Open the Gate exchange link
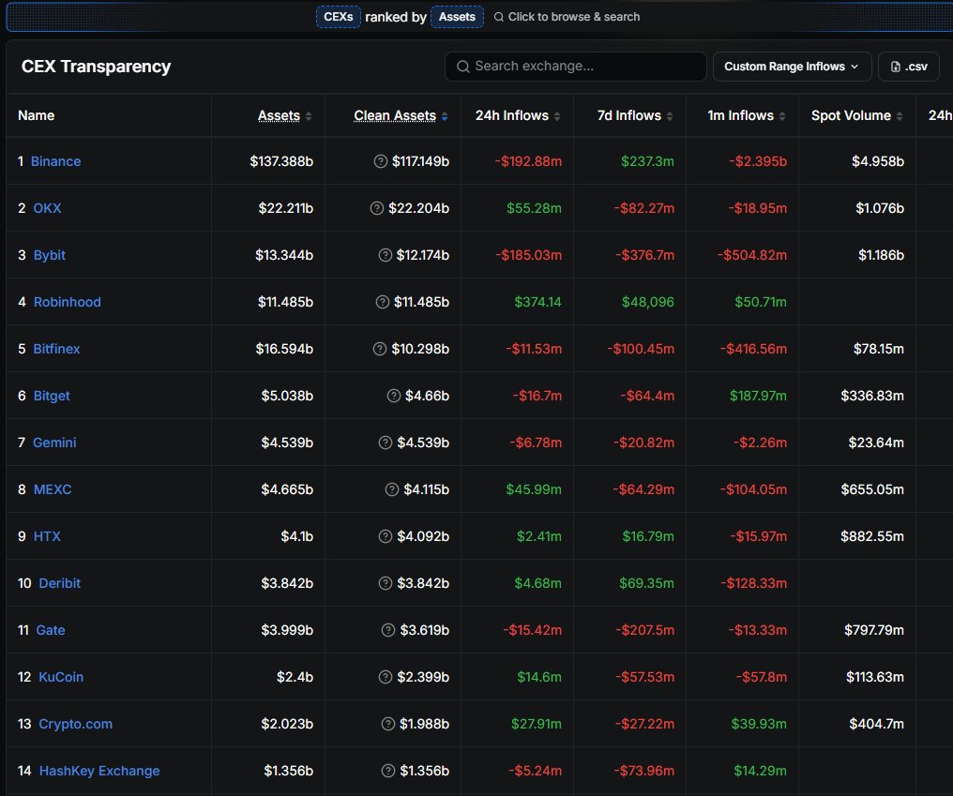 tap(51, 630)
